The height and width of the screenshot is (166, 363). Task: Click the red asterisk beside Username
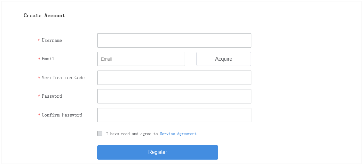[39, 41]
